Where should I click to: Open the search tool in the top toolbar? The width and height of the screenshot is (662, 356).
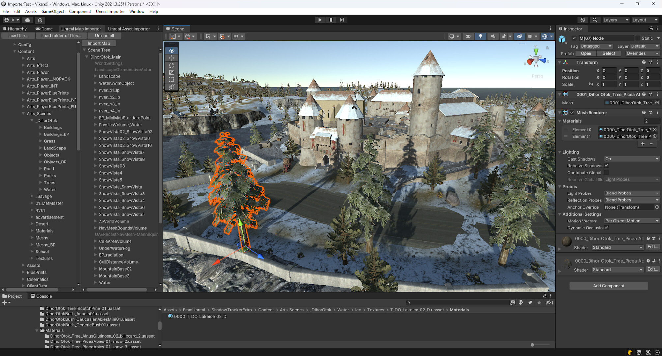tap(595, 20)
